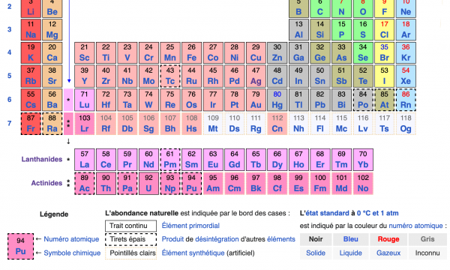
Task: Open the 'Gazeux' state link
Action: pos(388,253)
